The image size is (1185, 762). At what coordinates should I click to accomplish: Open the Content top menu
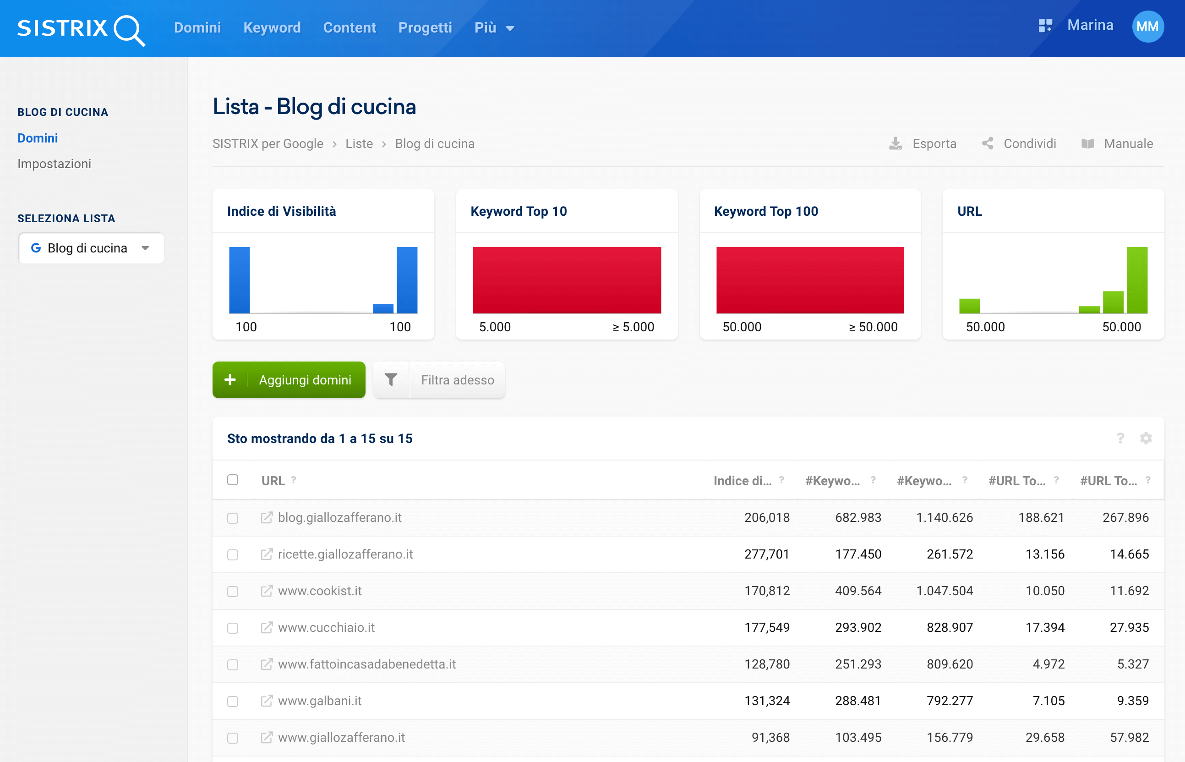349,27
